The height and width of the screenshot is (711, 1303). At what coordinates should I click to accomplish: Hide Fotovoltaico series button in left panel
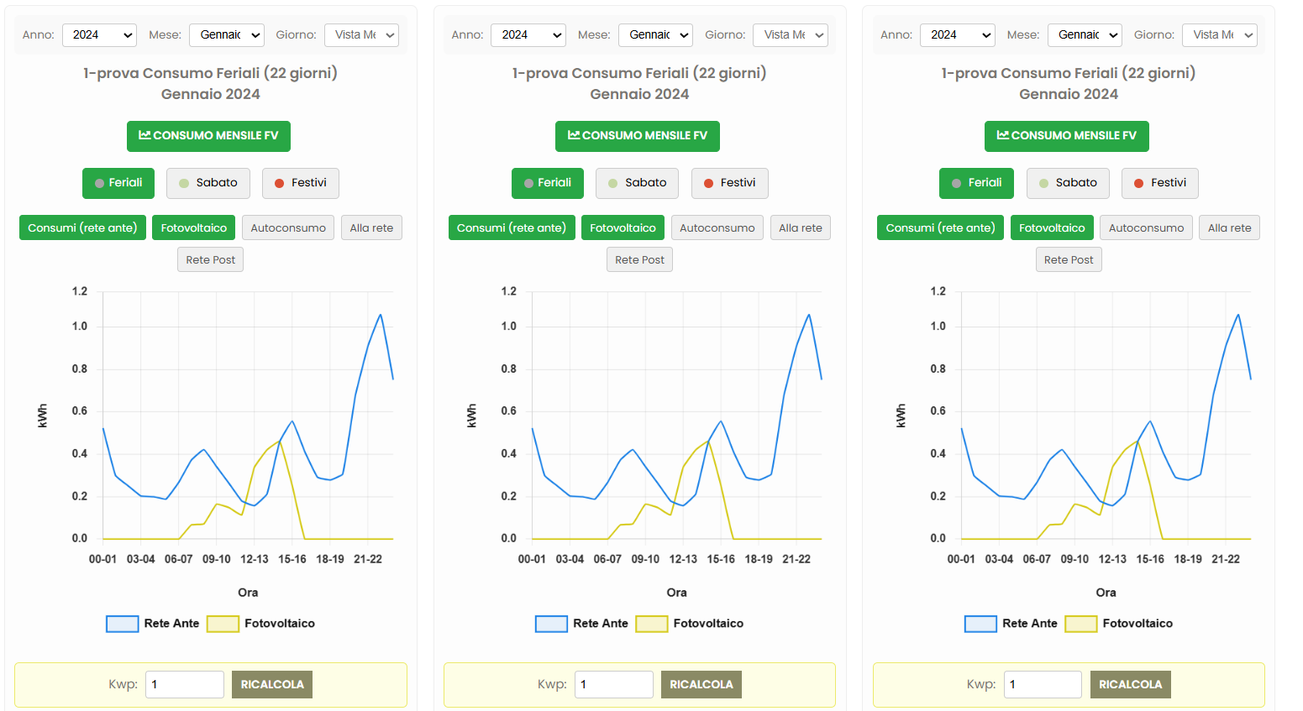point(193,228)
